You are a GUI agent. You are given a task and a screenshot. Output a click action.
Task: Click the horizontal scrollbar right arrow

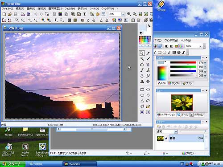point(125,129)
